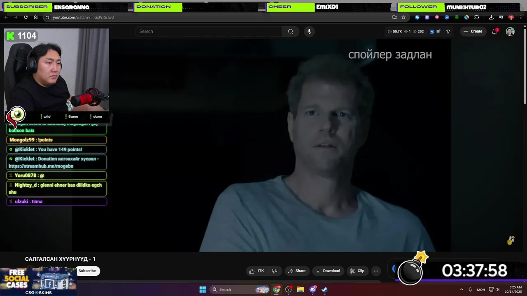Viewport: 527px width, 296px height.
Task: Open the tray volume control
Action: coord(497,289)
